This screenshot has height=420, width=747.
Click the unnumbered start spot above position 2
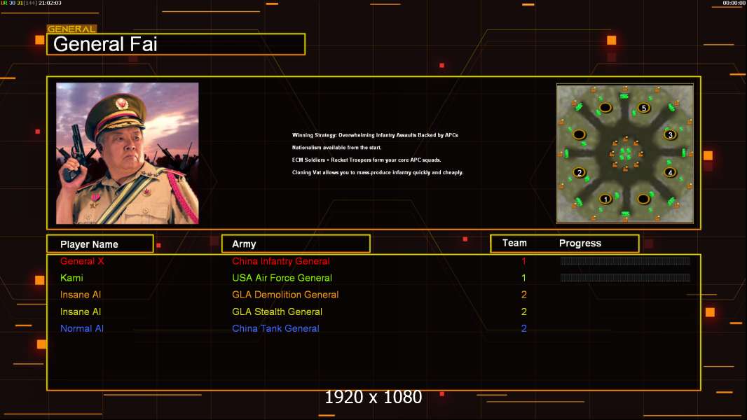click(x=579, y=134)
